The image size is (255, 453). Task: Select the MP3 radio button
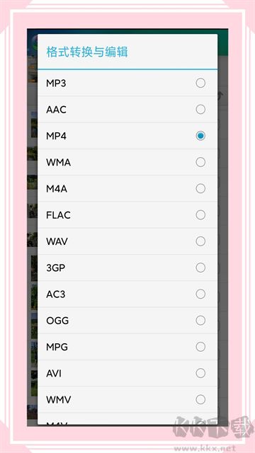pyautogui.click(x=200, y=84)
